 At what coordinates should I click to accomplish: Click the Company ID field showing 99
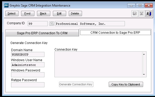pos(38,24)
